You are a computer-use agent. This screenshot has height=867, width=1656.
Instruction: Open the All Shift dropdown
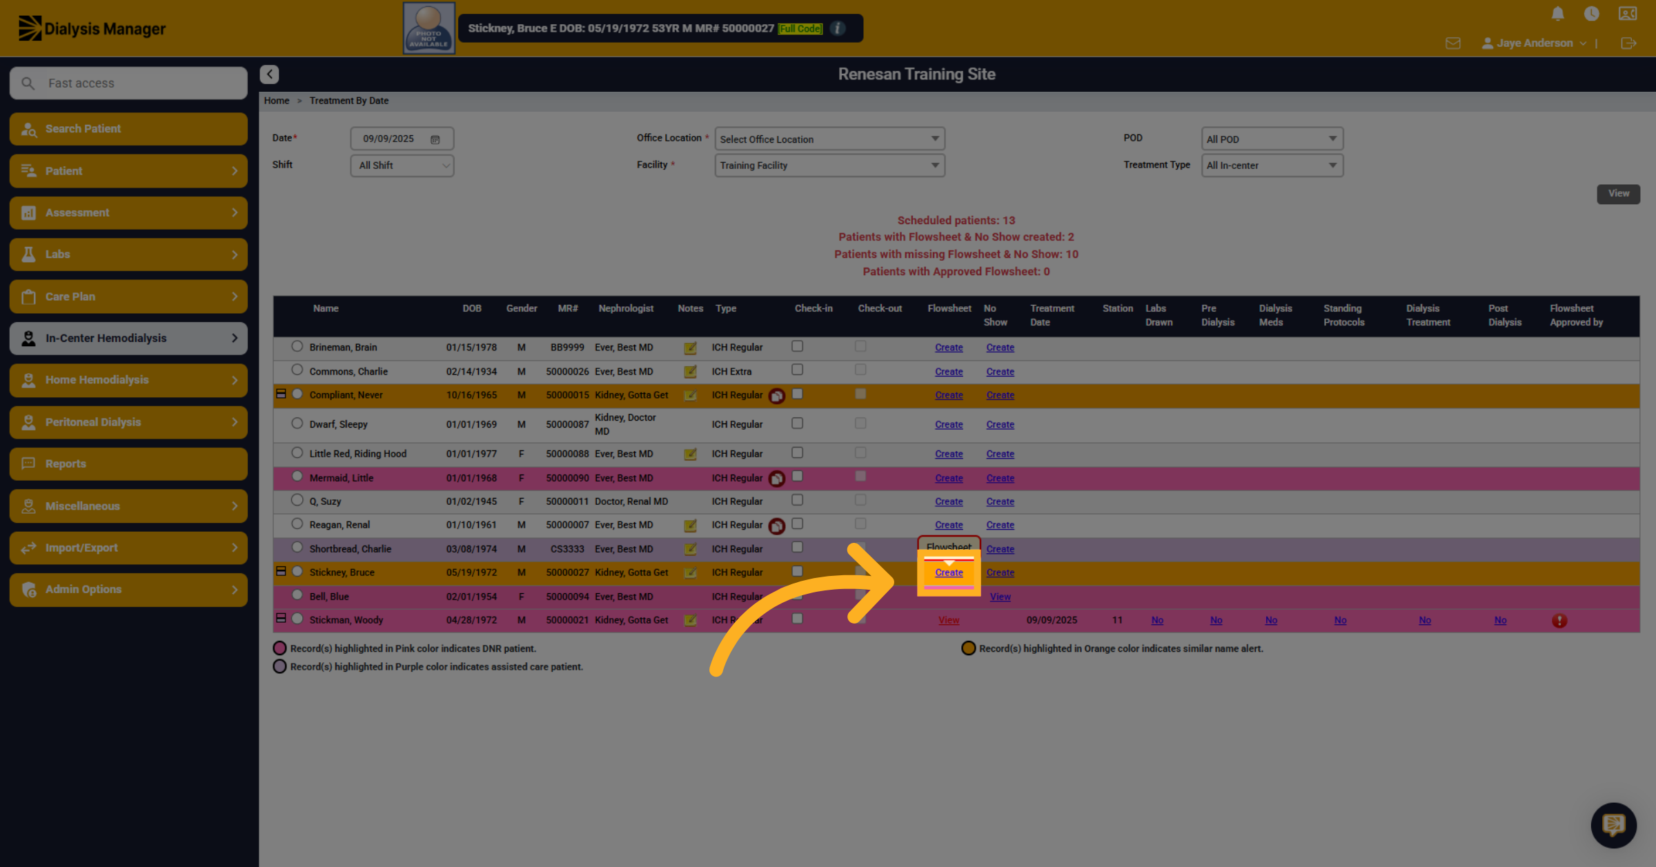click(x=402, y=166)
